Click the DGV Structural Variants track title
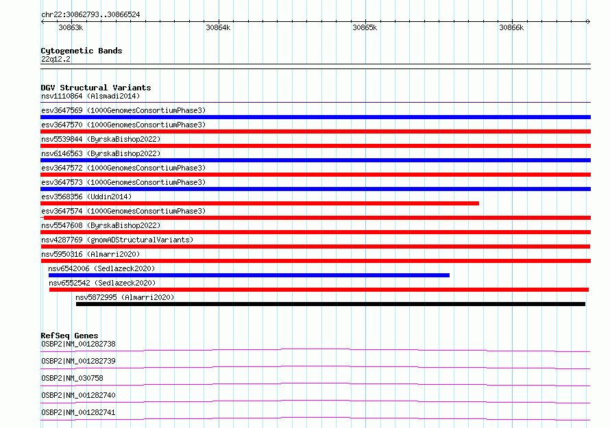 pyautogui.click(x=96, y=88)
